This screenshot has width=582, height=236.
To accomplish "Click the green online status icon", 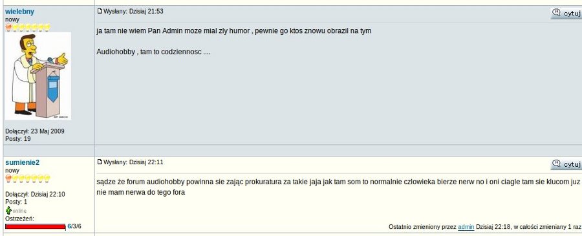I will 8,210.
